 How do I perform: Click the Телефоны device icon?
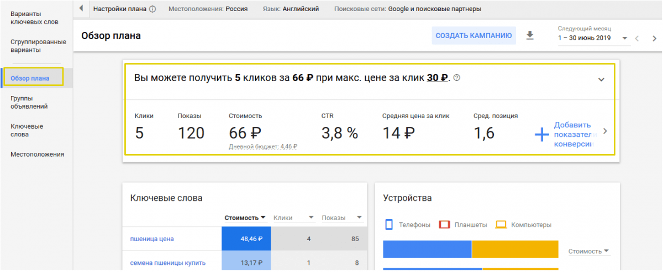(388, 225)
